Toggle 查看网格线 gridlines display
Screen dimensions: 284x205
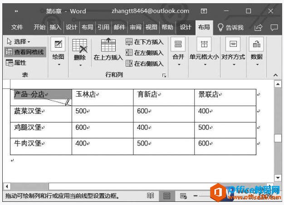pyautogui.click(x=25, y=52)
